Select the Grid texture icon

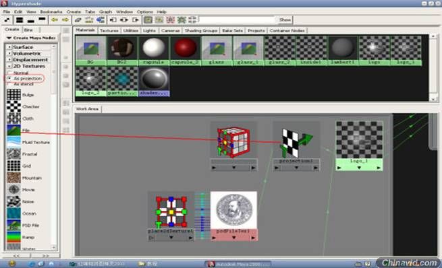pyautogui.click(x=13, y=166)
